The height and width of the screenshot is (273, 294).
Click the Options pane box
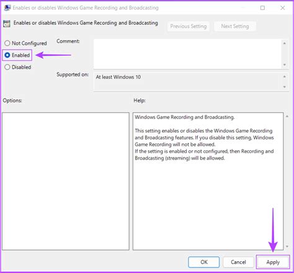[66, 181]
